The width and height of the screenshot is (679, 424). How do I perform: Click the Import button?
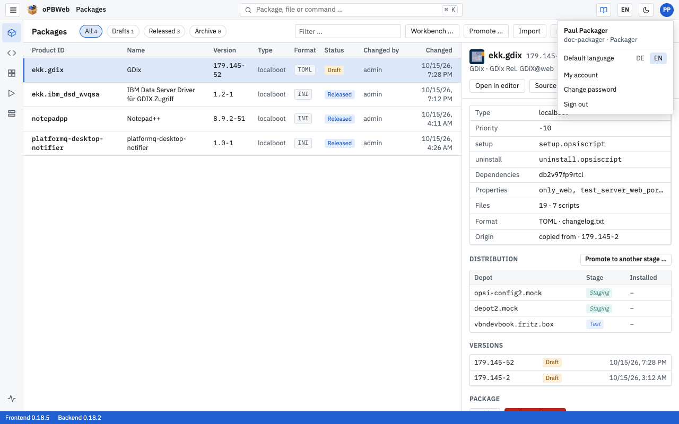(529, 31)
